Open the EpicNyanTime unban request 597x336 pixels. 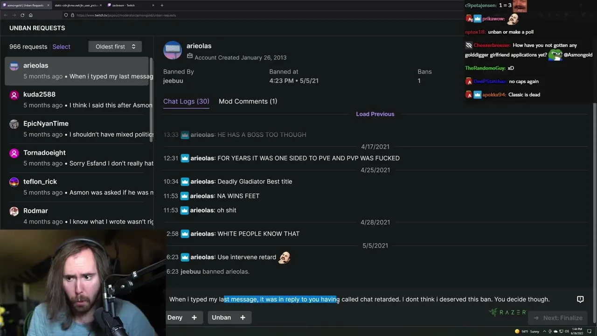(77, 129)
